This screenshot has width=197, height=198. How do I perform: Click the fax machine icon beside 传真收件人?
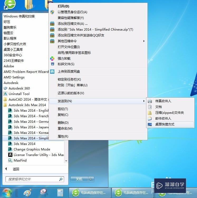[x=150, y=101]
